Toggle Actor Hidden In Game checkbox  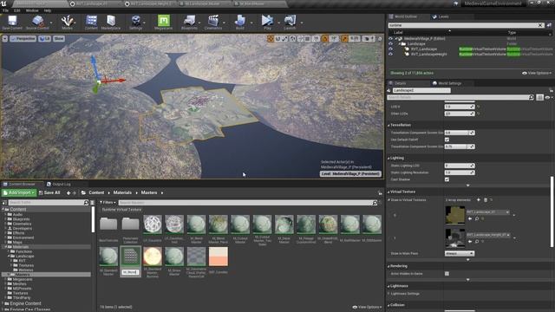[447, 274]
